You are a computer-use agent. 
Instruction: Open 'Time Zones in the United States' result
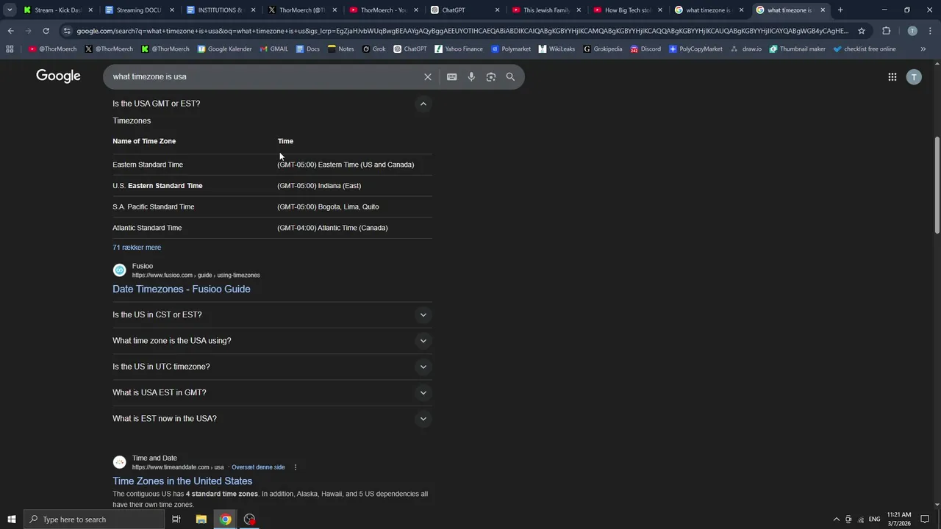(182, 481)
